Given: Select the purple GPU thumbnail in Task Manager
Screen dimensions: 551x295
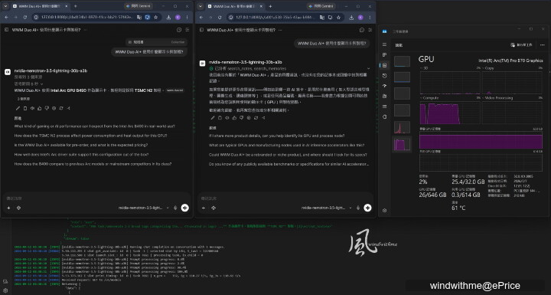Looking at the screenshot, I should click(402, 144).
